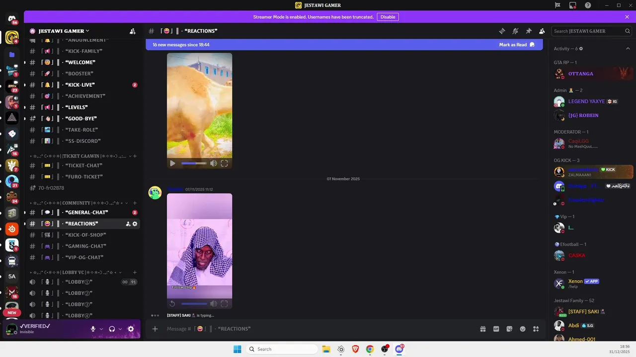Screen dimensions: 636x357
Task: Open LEGEND YAXYE member profile
Action: pos(593,101)
